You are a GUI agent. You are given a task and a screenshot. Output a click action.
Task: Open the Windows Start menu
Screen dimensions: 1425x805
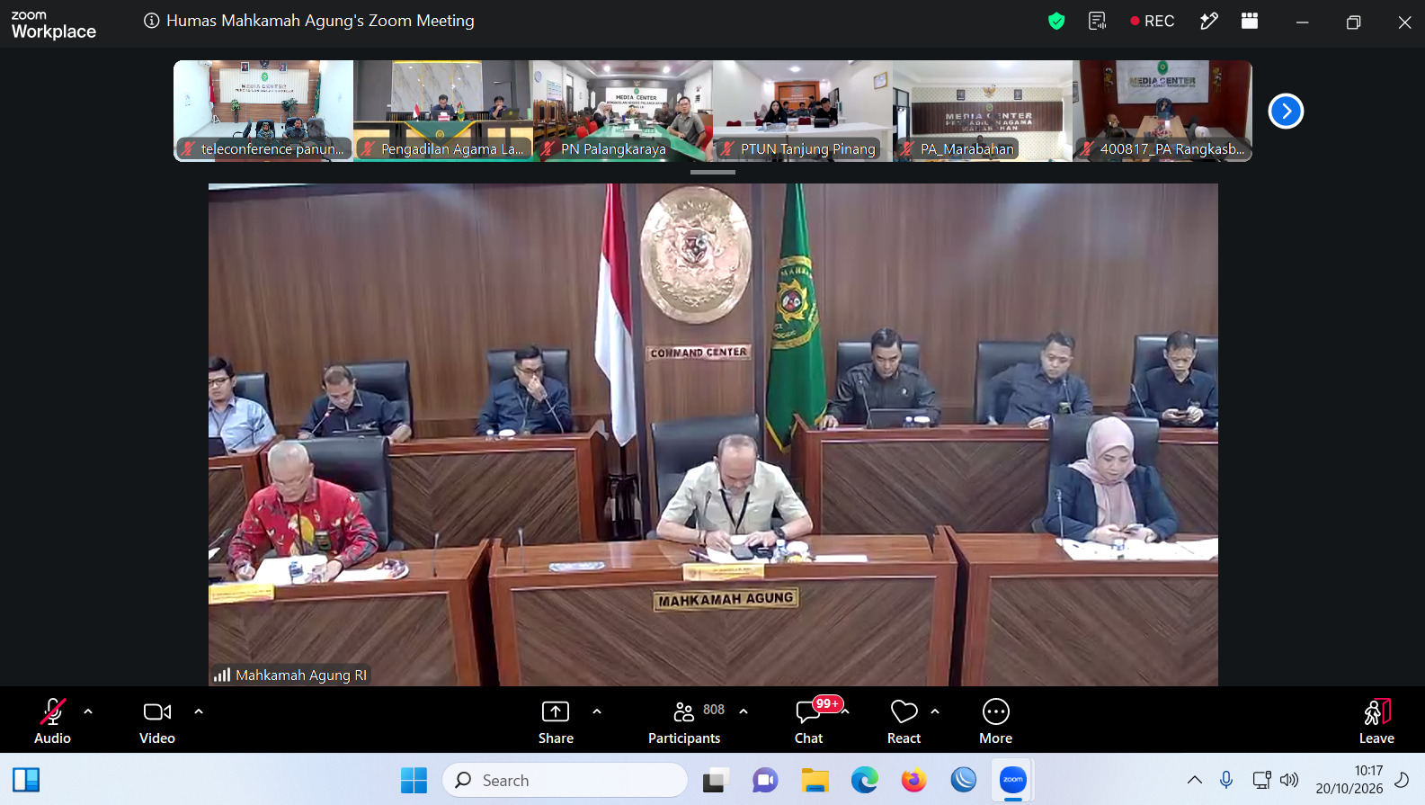pos(414,780)
